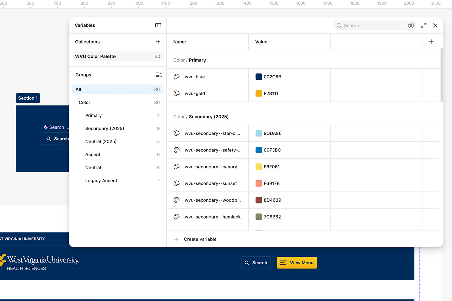452x301 pixels.
Task: Click the plus icon next to Create variable
Action: 176,239
